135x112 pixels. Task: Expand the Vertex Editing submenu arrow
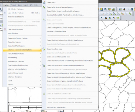(x=41, y=57)
